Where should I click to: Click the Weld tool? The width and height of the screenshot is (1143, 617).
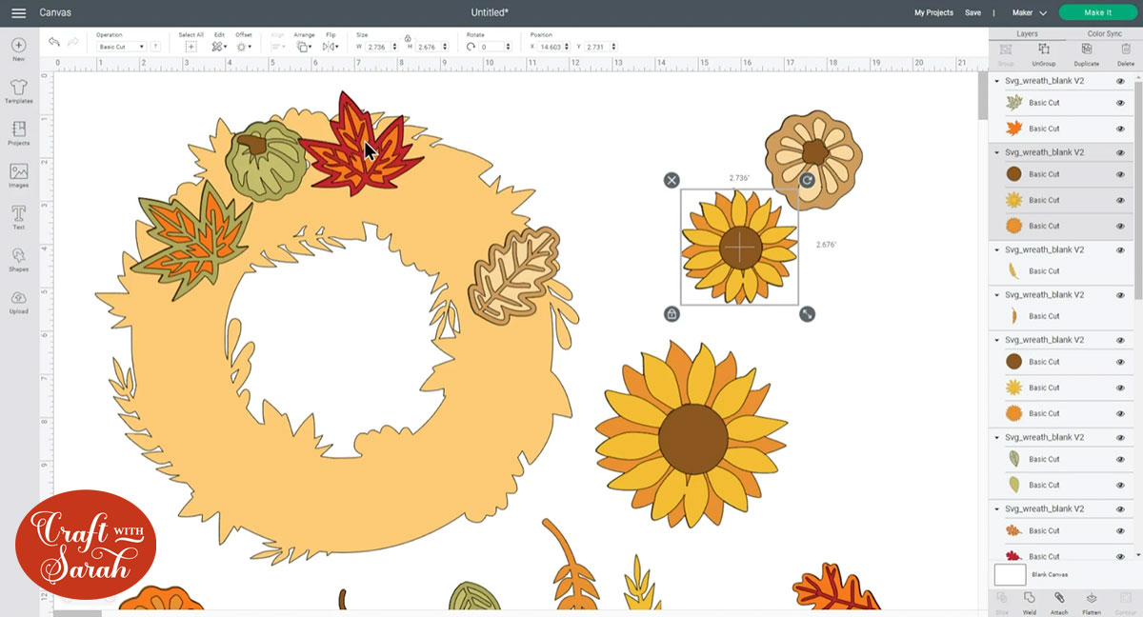(1030, 601)
